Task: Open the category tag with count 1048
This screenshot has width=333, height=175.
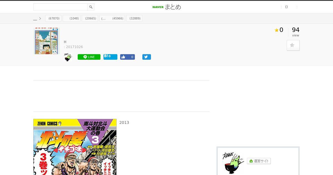Action: click(x=72, y=18)
